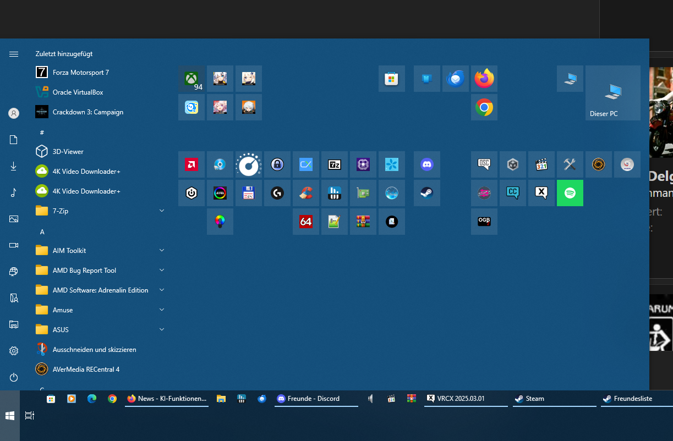Open the color lightbulb tile
Screen dimensions: 673x441
220,222
